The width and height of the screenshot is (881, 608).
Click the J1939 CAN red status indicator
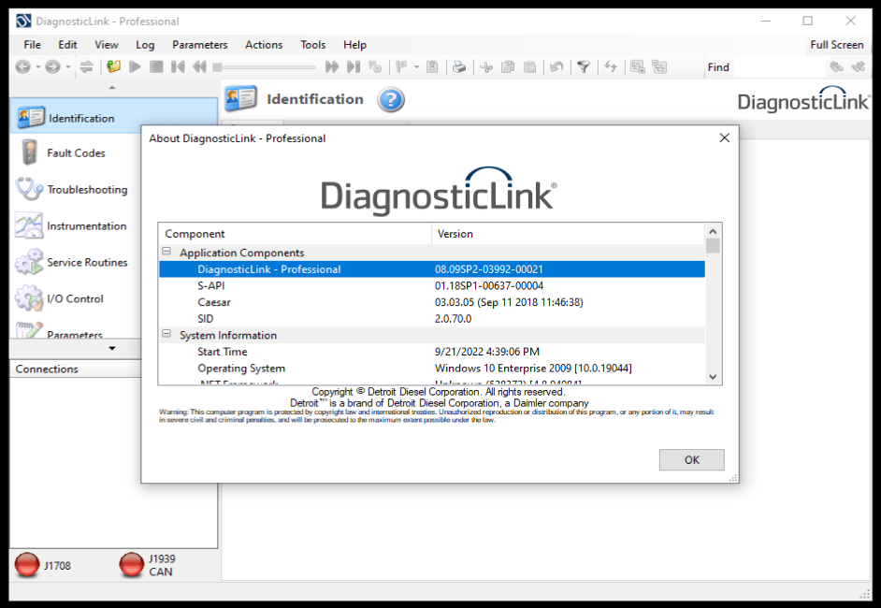[x=132, y=565]
